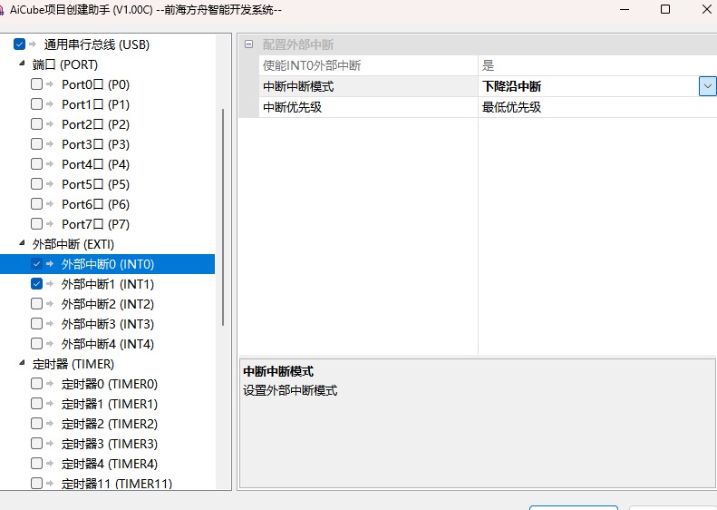717x510 pixels.
Task: Select the 中断中断模式 property name cell
Action: 369,86
